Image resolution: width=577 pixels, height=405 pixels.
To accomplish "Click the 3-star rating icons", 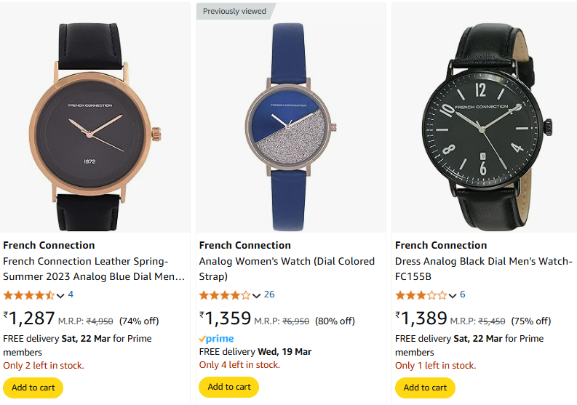I will coord(421,295).
